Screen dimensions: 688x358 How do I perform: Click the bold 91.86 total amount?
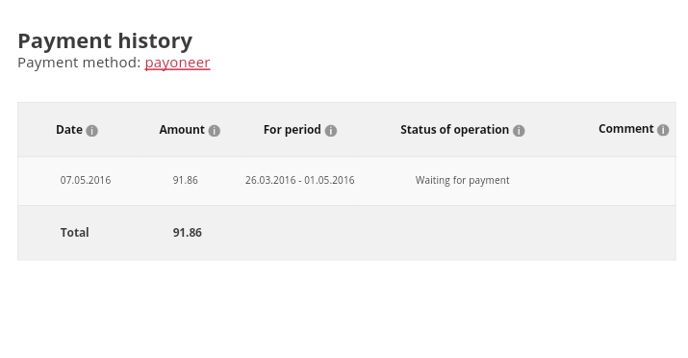[x=188, y=233]
